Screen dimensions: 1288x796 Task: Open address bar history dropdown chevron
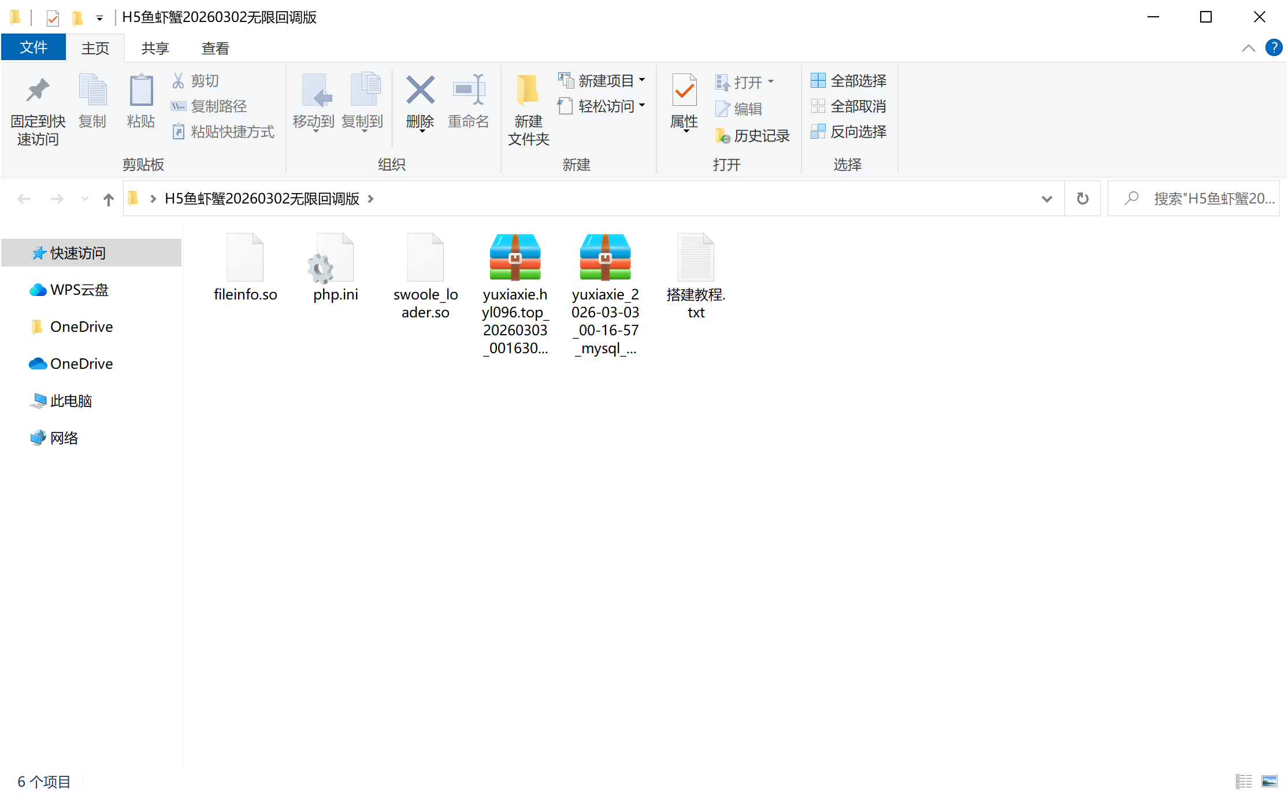coord(1046,199)
